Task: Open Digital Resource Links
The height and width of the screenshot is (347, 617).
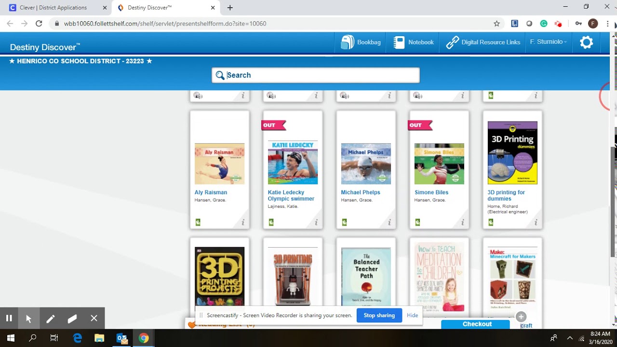Action: 483,42
